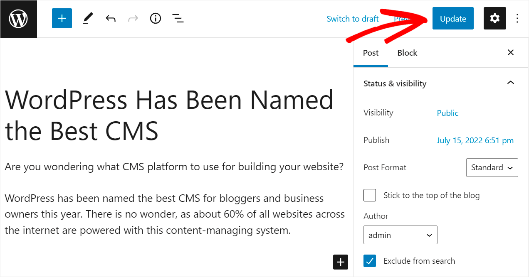
Task: Switch to the Post tab
Action: tap(371, 53)
